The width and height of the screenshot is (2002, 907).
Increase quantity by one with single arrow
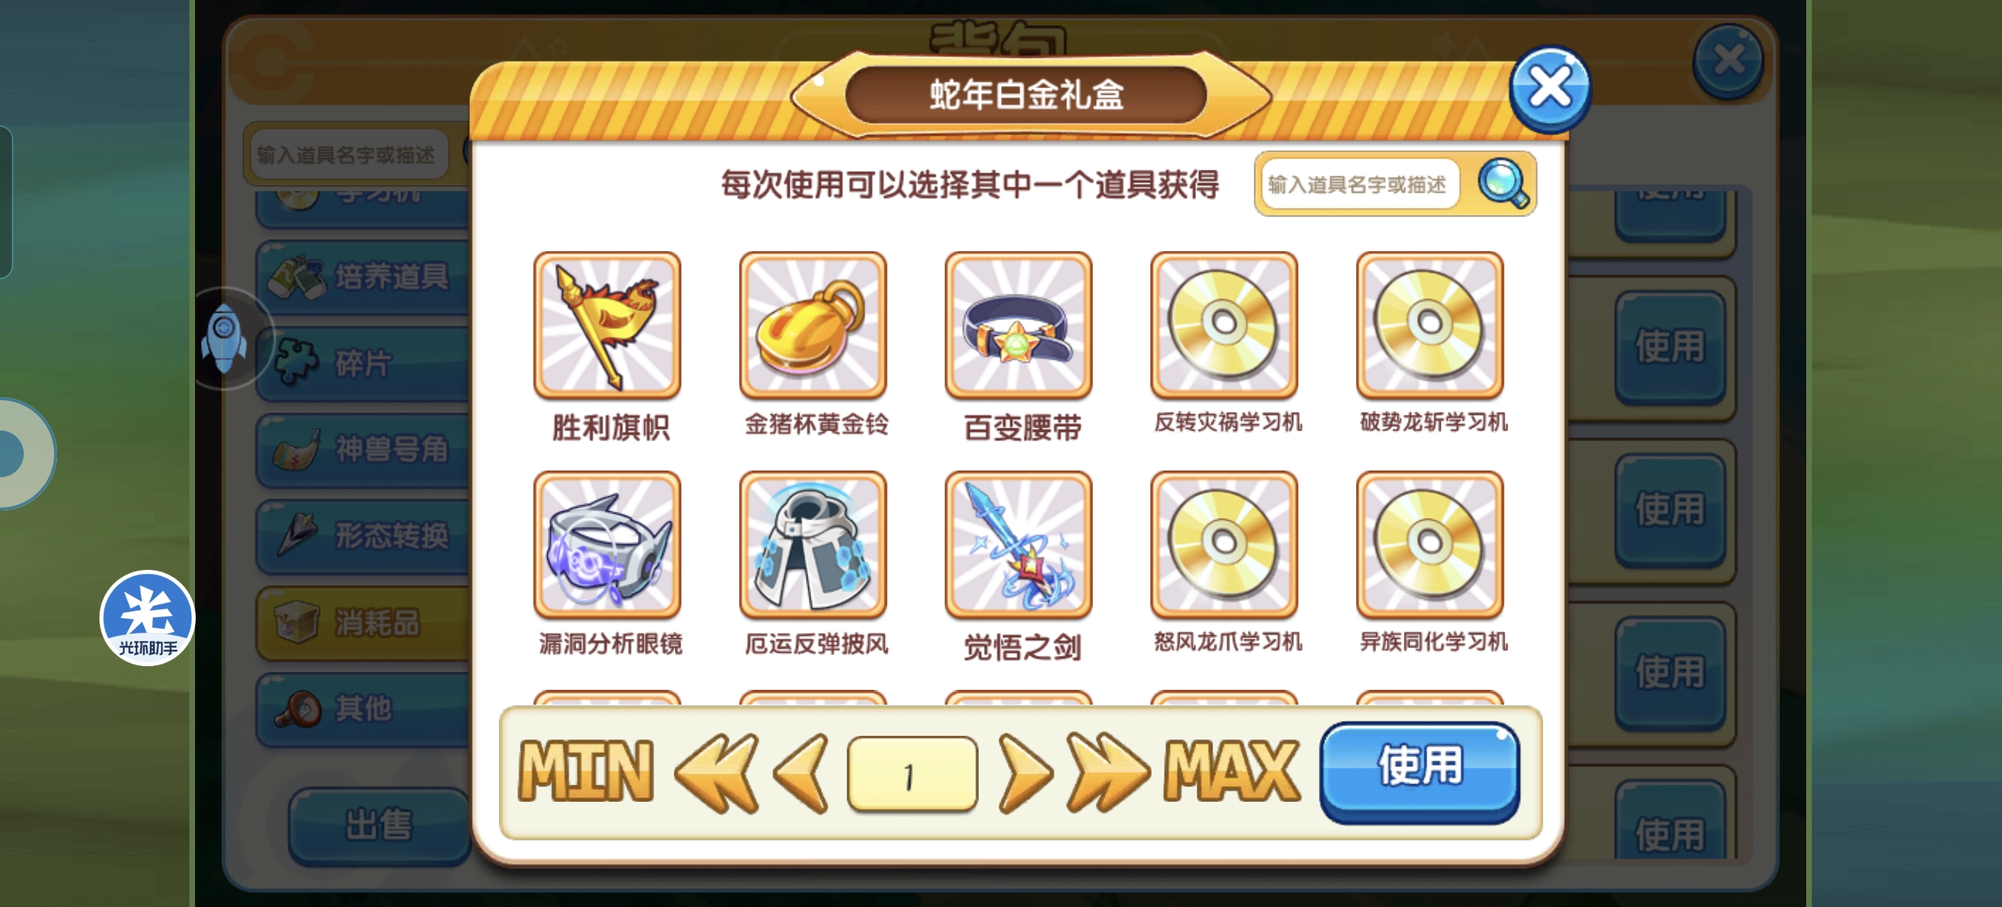click(x=1025, y=773)
